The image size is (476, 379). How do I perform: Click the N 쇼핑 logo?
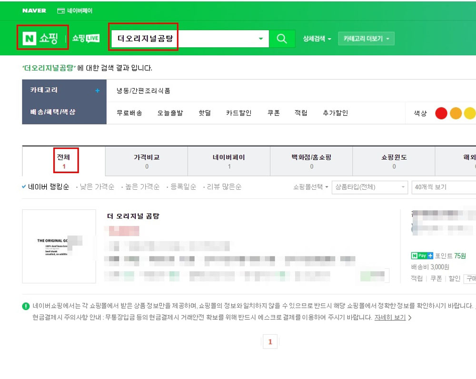[x=40, y=38]
